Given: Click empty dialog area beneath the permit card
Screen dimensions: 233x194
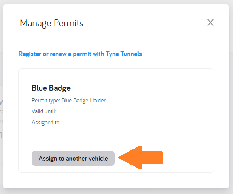Looking at the screenshot, I should coord(116,180).
